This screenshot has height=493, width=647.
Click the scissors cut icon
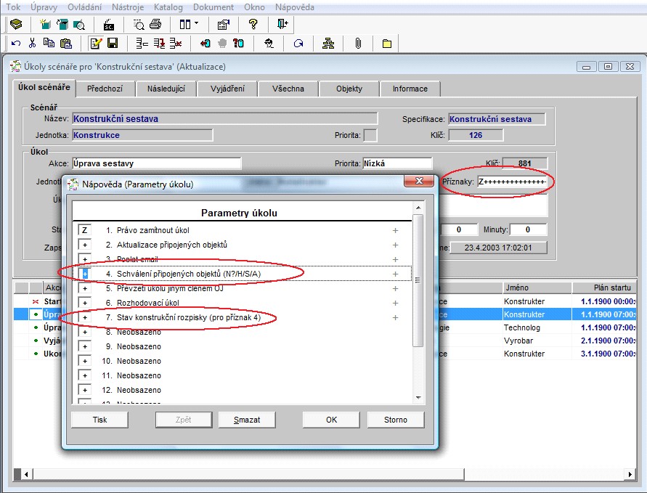pyautogui.click(x=32, y=43)
